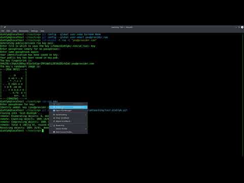Choose Clear Scrollback in the context menu

click(69, 118)
